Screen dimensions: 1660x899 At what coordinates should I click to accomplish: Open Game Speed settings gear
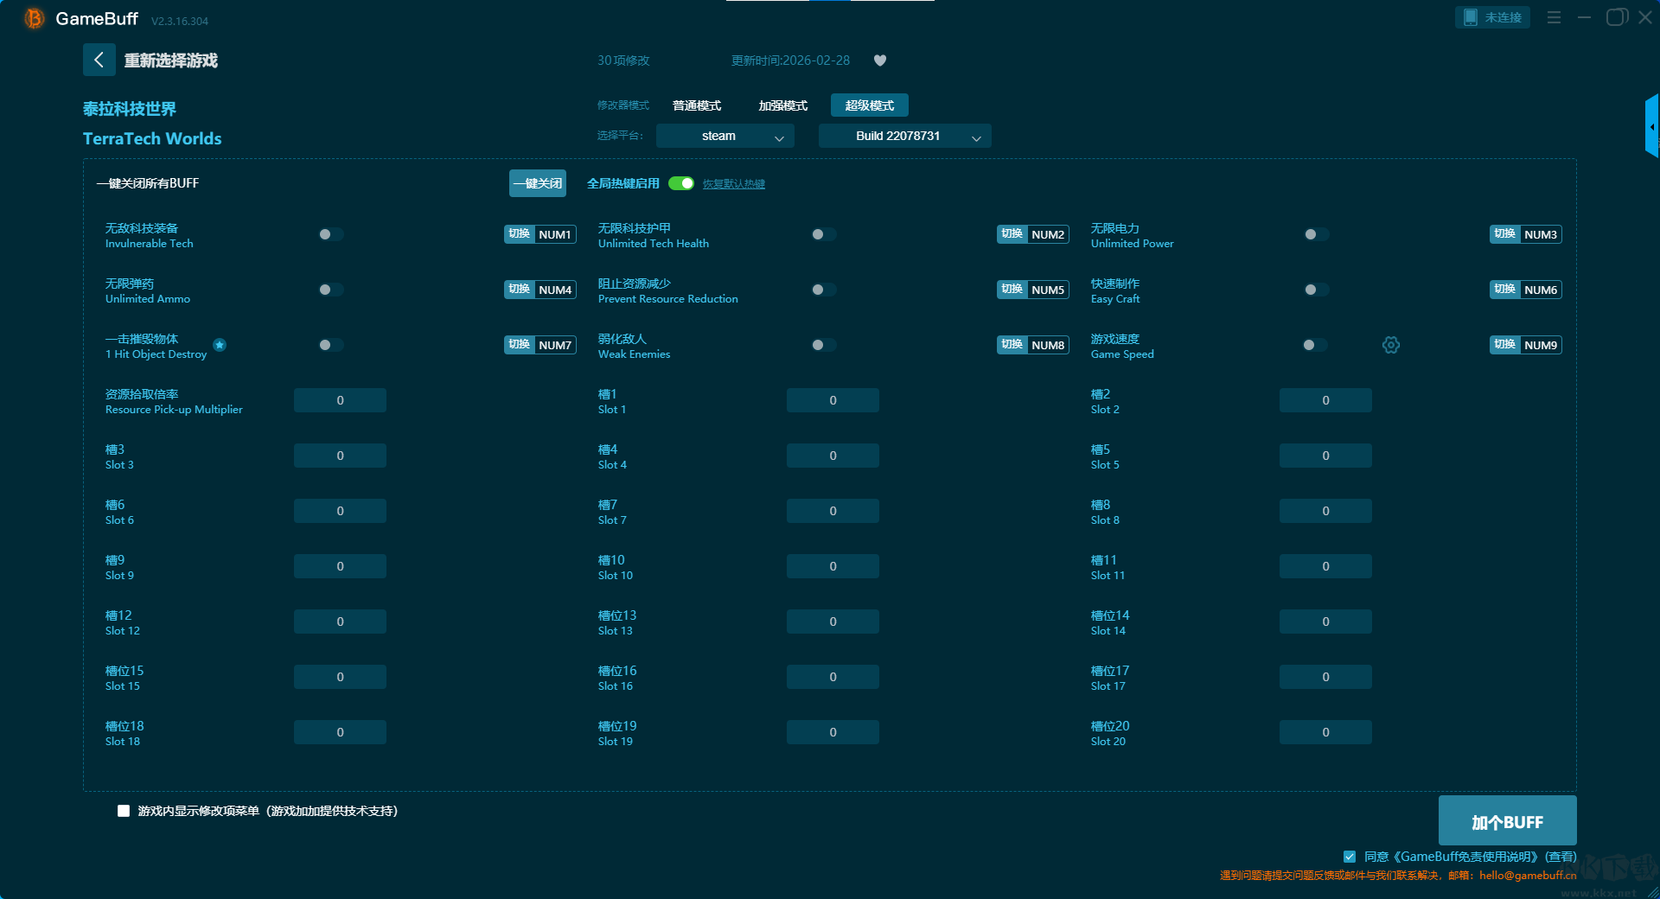tap(1390, 345)
